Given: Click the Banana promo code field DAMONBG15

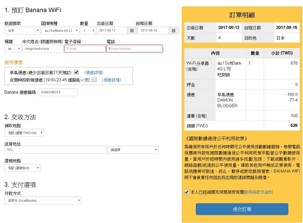Looking at the screenshot, I should 58,92.
